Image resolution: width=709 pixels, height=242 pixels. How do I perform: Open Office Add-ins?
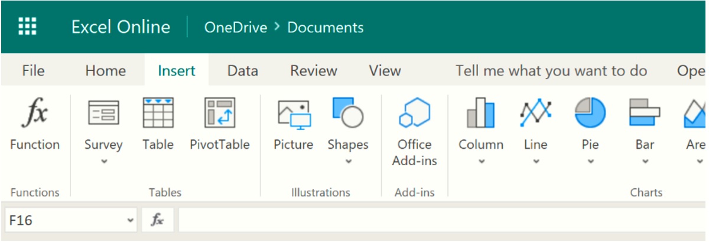[x=414, y=113]
